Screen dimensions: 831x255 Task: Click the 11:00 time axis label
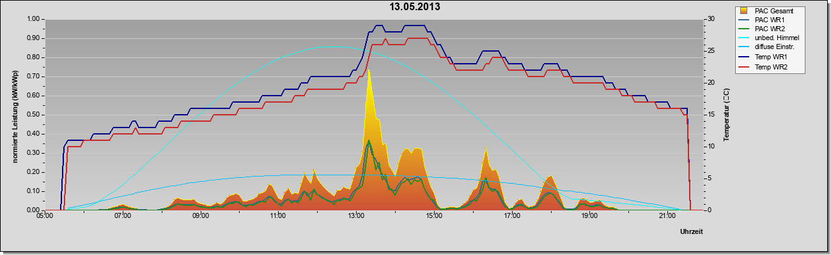pyautogui.click(x=278, y=217)
